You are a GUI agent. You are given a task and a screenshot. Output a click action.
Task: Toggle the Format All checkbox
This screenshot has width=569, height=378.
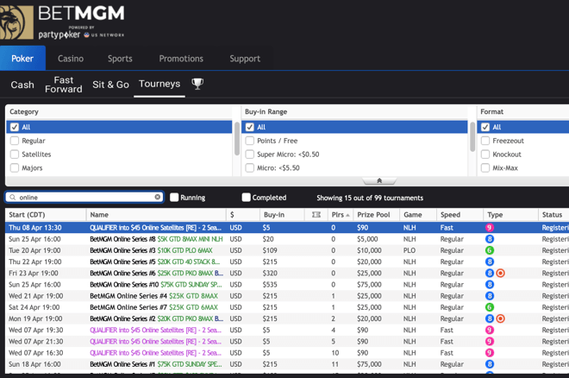coord(485,127)
